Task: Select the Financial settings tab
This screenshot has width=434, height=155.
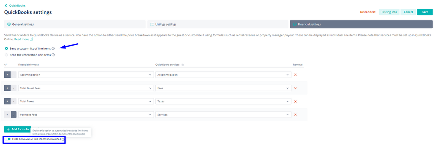Action: (361, 24)
